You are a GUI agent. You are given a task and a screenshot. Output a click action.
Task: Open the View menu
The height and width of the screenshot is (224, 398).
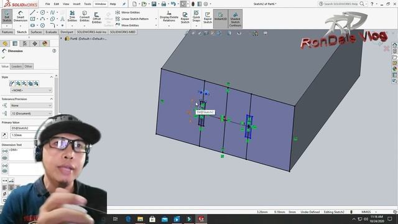point(66,4)
